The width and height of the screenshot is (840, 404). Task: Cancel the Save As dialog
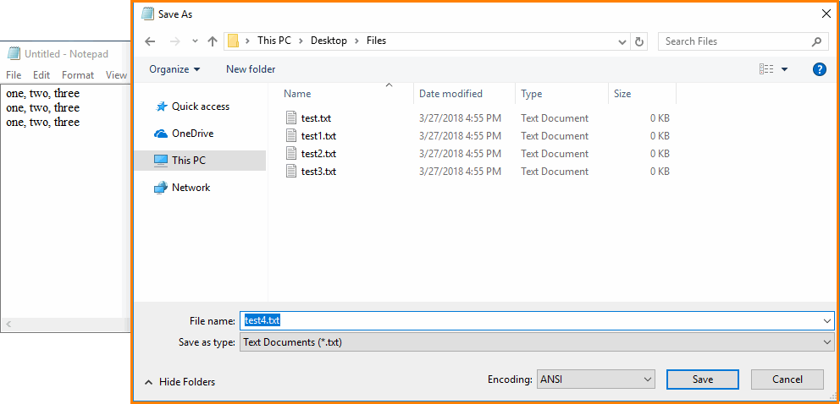(787, 379)
